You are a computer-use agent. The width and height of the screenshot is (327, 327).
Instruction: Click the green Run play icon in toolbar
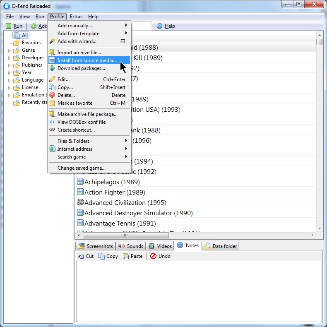pyautogui.click(x=8, y=26)
